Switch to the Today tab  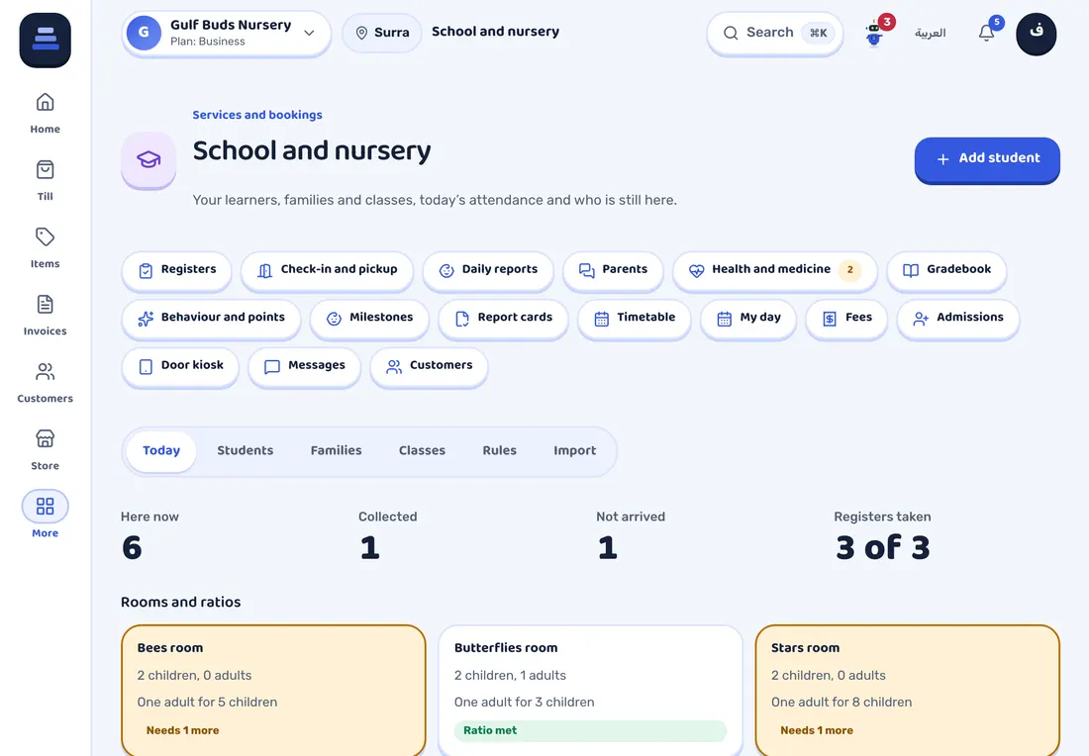coord(161,450)
